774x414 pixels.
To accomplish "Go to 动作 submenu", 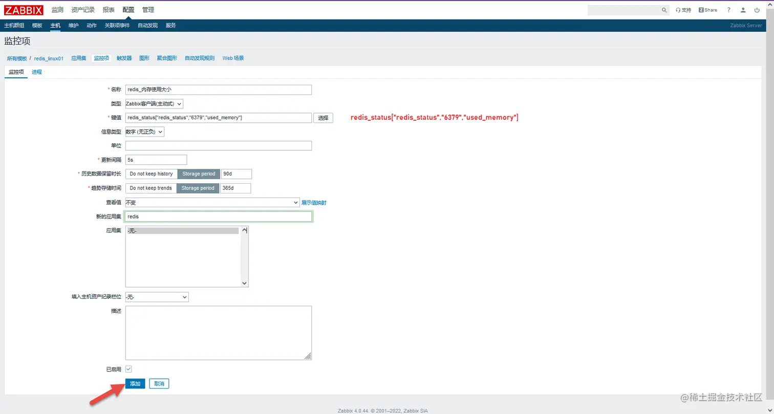I will tap(92, 26).
